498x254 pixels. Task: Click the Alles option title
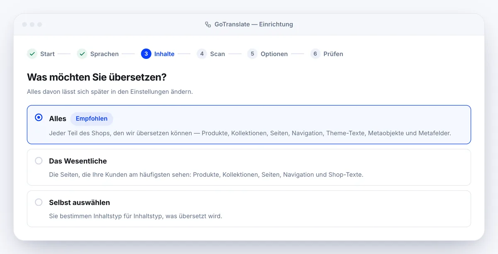pos(58,119)
